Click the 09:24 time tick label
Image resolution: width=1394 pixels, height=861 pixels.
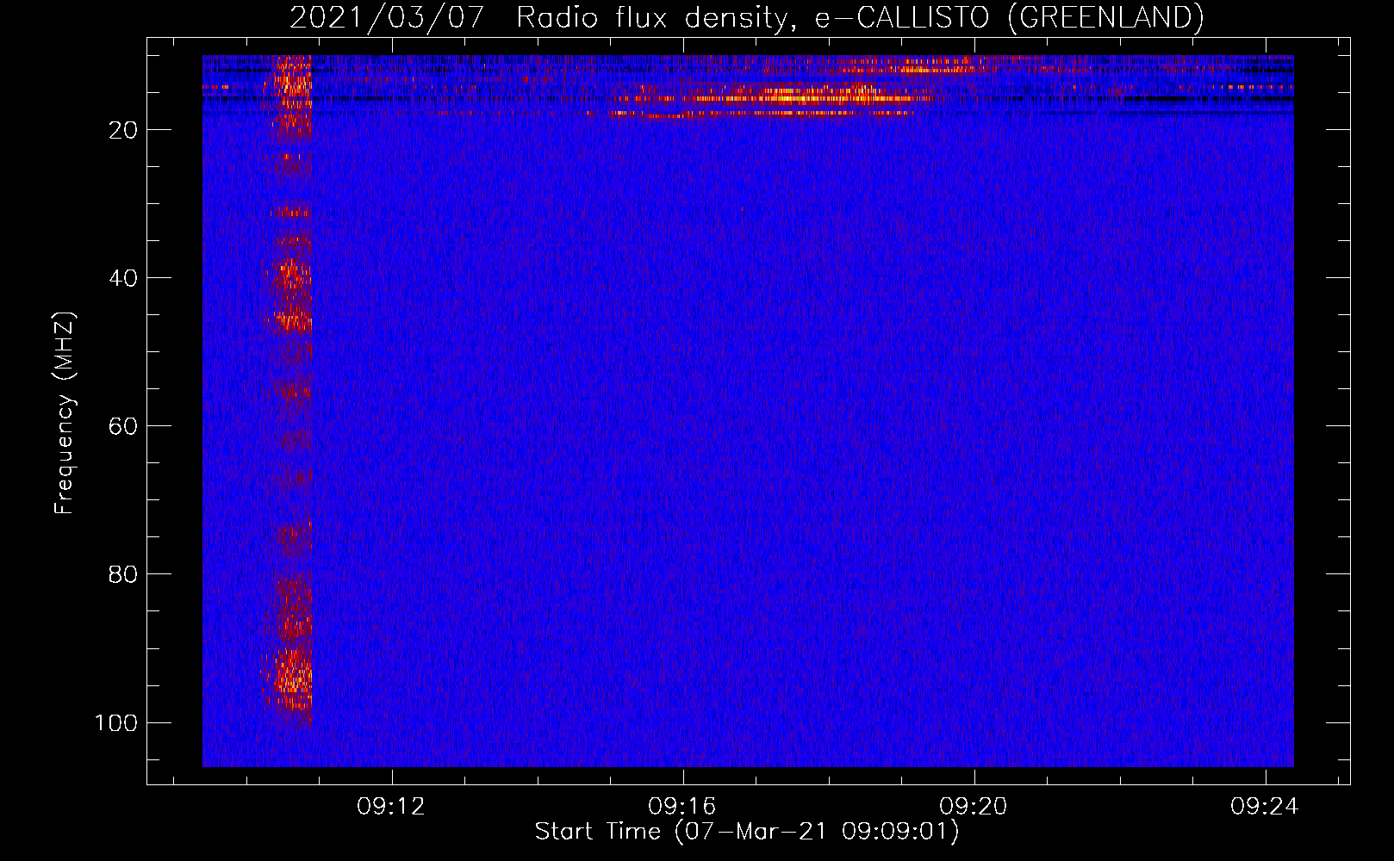click(1266, 807)
